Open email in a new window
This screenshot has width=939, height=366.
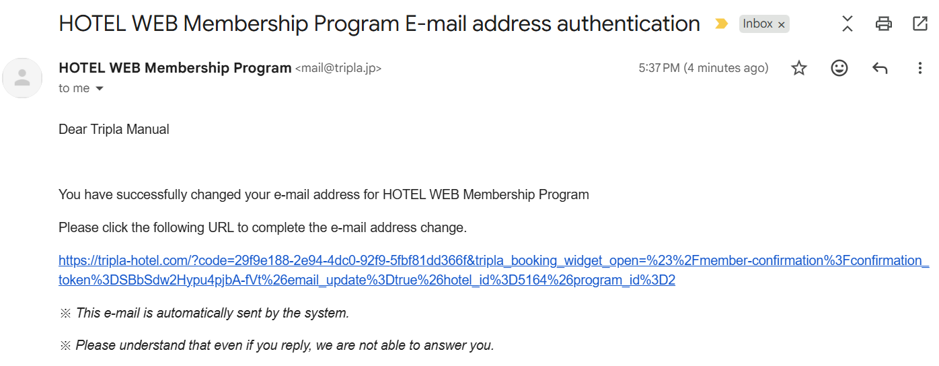(919, 24)
